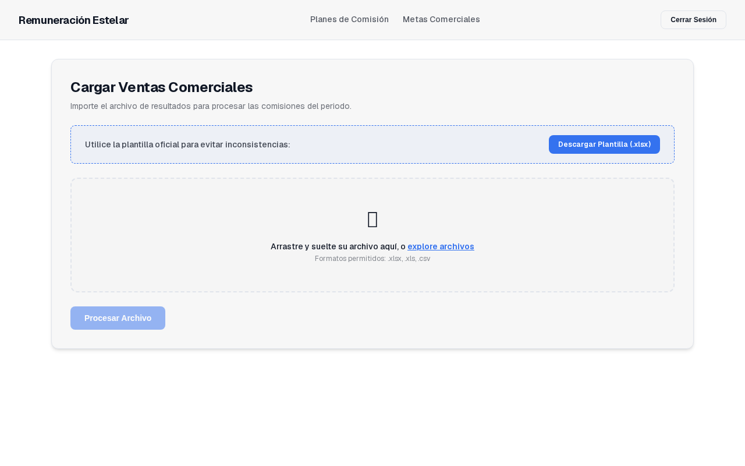Screen dimensions: 745x466
Task: Click the Remuneración Estelar brand title
Action: point(73,20)
